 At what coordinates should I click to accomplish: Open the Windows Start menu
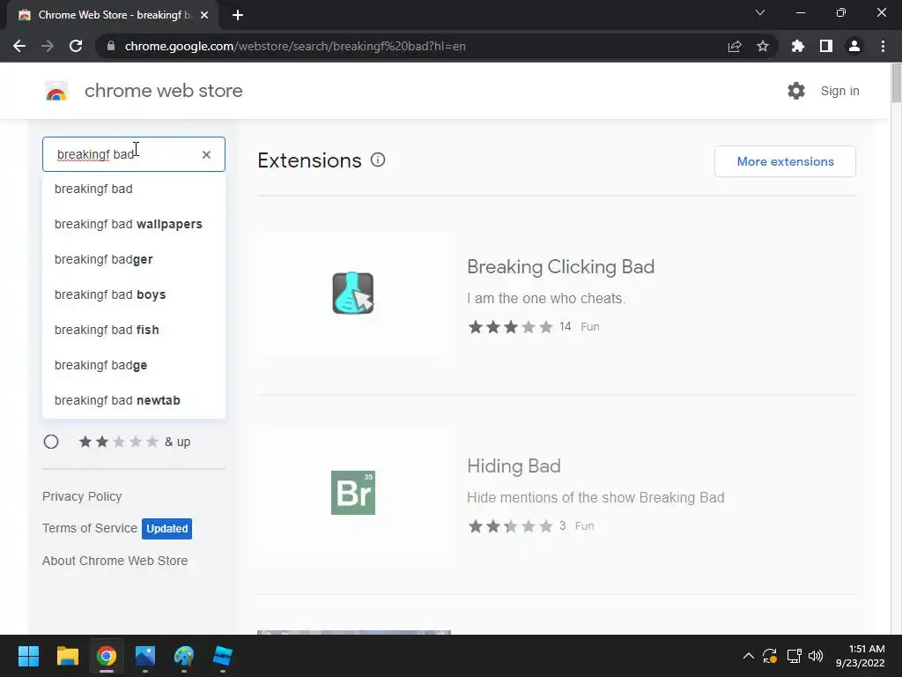click(28, 656)
